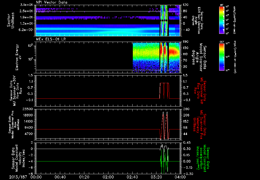The image size is (260, 180).
Task: Click the 'cnts/(cm**2-sr-sec)' units label
Action: pos(234,20)
